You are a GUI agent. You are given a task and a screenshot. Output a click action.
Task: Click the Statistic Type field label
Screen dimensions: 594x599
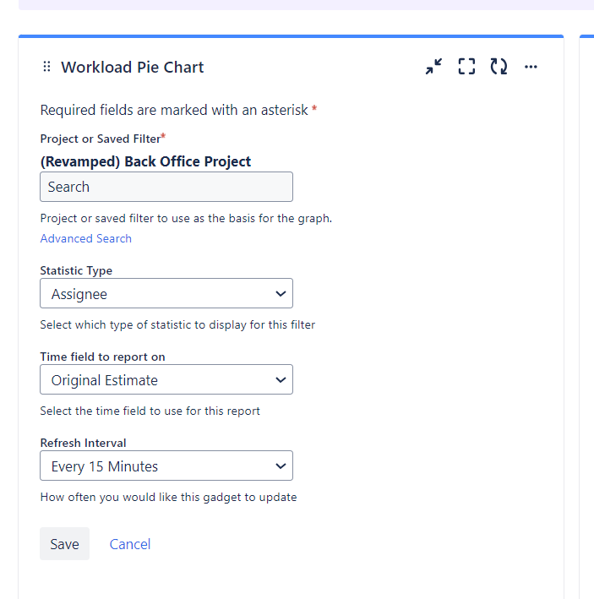(76, 271)
